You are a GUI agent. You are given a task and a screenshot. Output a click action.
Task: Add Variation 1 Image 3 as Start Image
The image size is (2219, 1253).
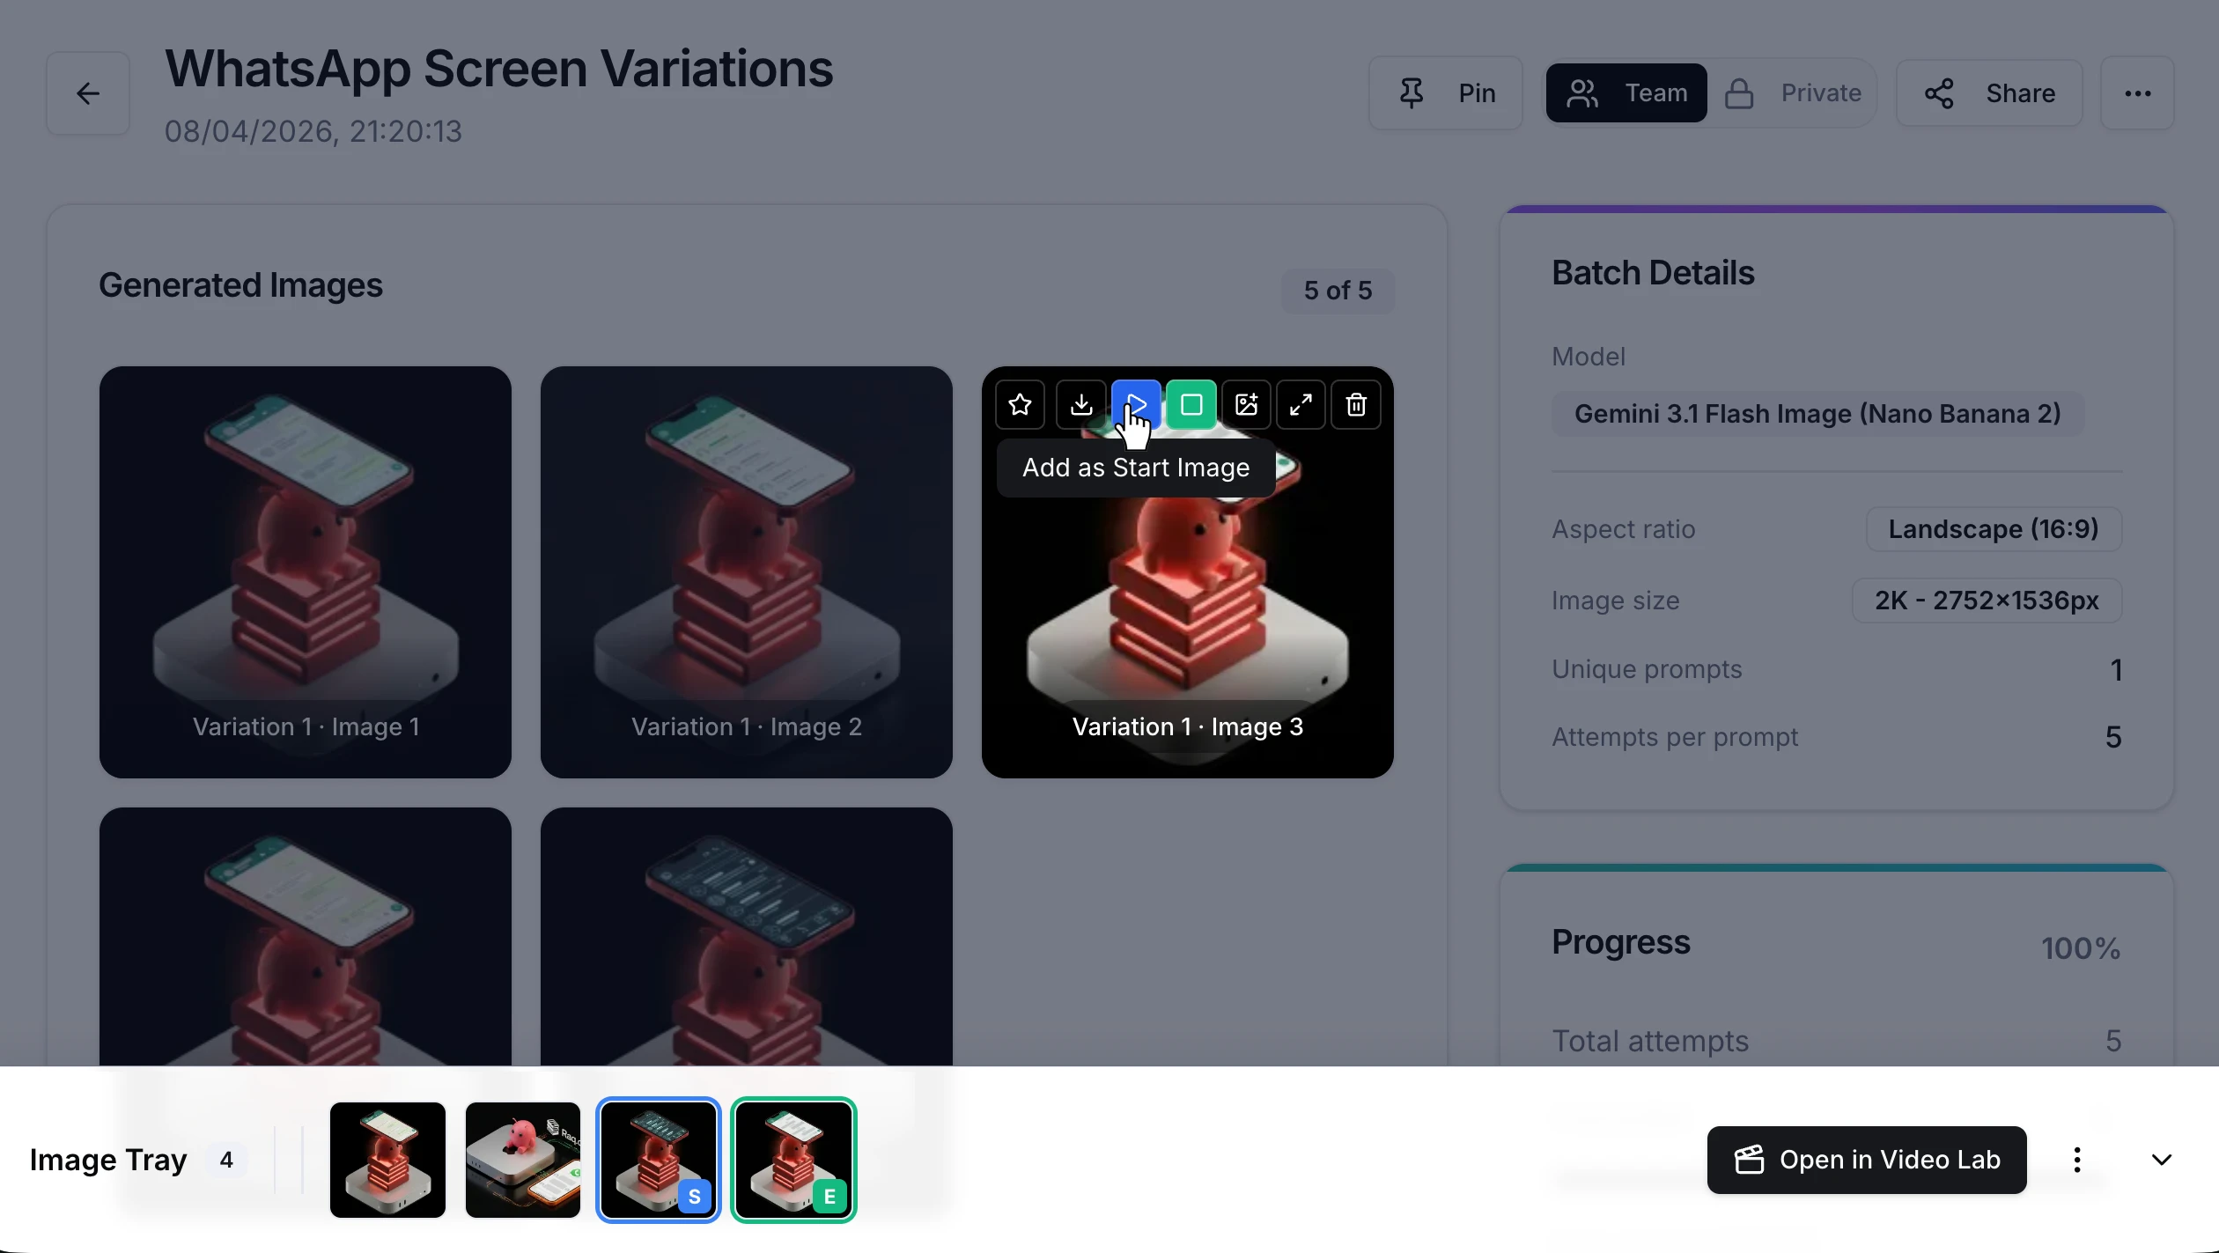coord(1136,405)
